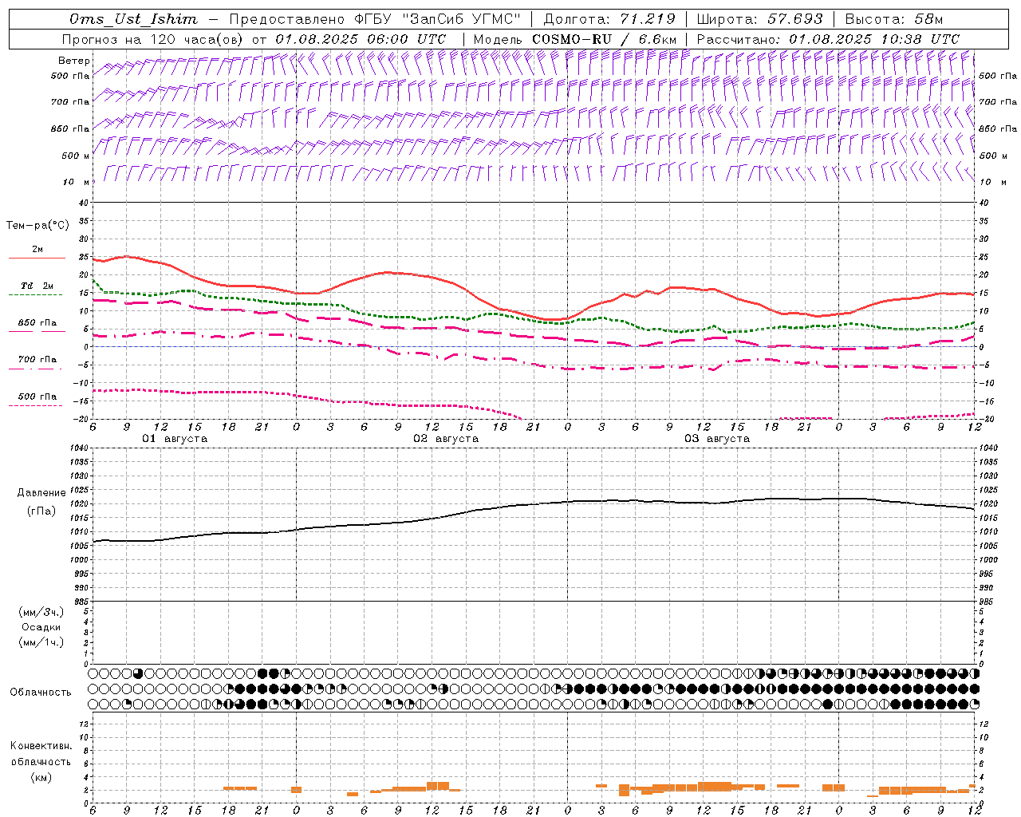Screen dimensions: 1021x817
Task: Click the dotted pink 500 гПа legend line sample
Action: tap(36, 405)
